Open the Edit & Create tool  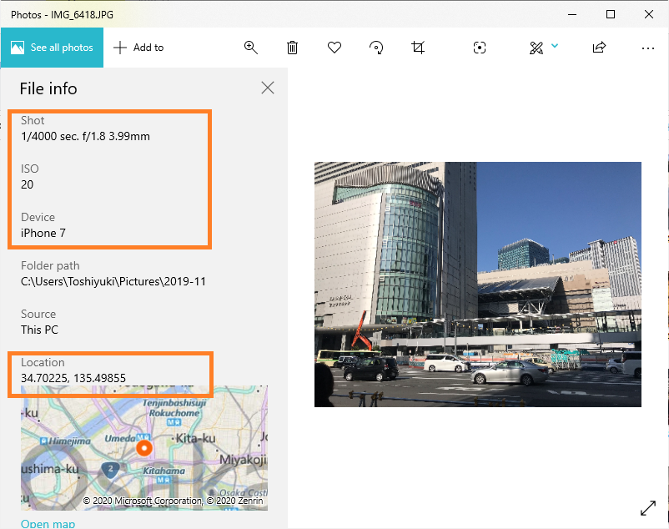coord(536,48)
